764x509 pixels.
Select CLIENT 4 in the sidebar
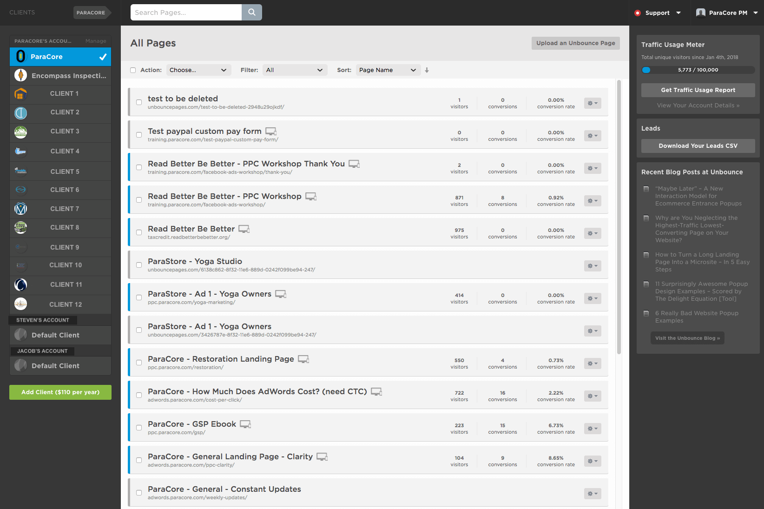60,152
